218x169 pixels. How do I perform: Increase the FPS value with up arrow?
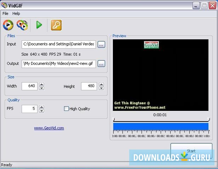(x=41, y=107)
